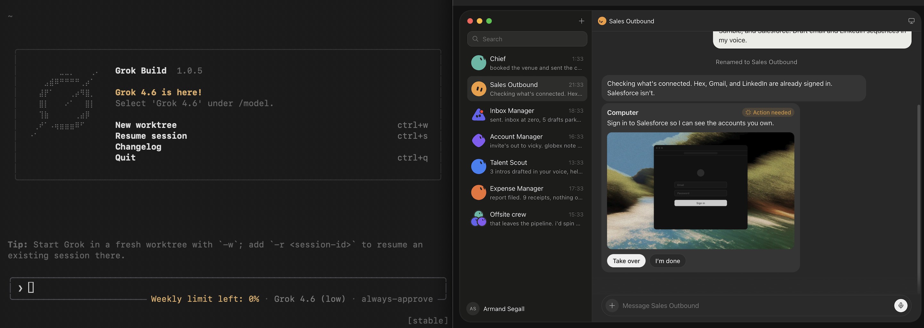
Task: Open the Account Manager conversation
Action: (527, 140)
